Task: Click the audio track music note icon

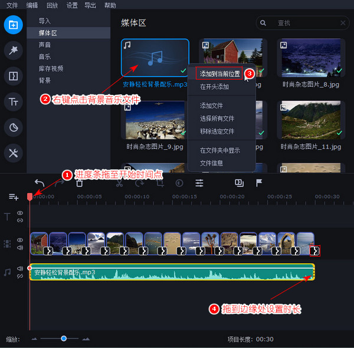Action: click(7, 273)
